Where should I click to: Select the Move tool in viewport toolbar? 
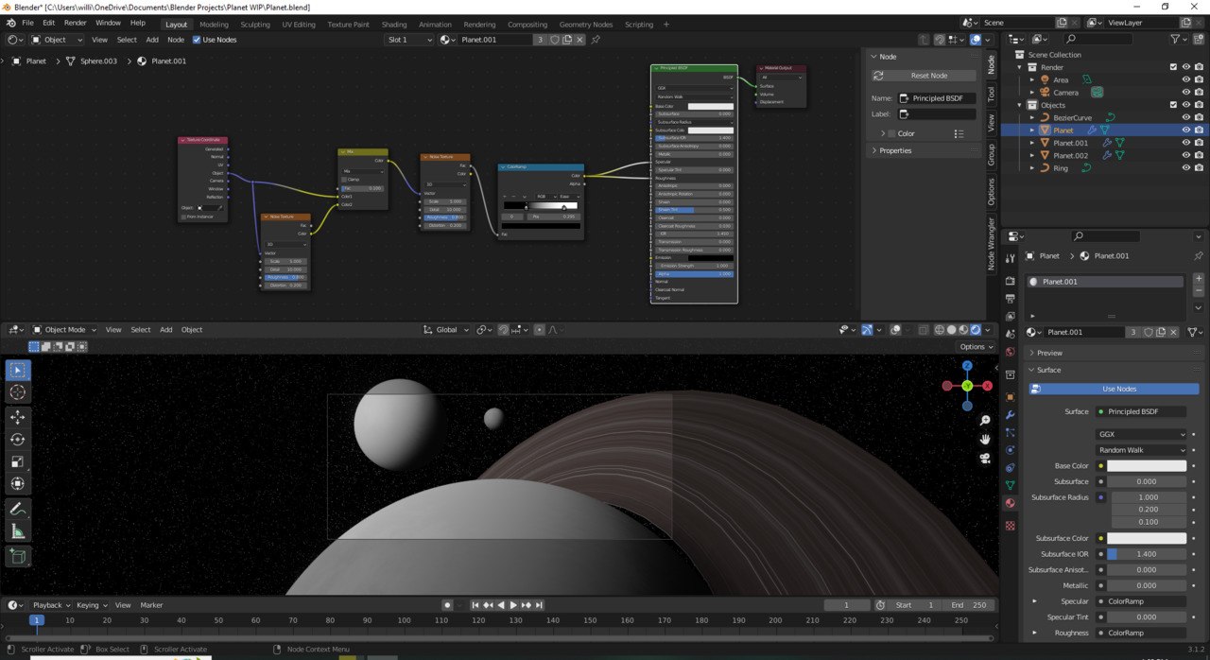coord(18,416)
